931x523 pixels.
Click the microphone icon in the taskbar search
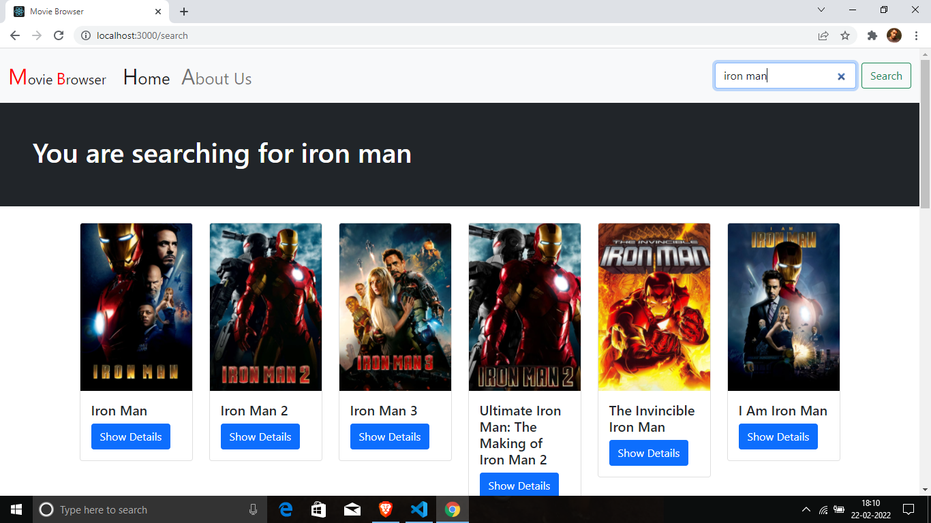pos(253,509)
